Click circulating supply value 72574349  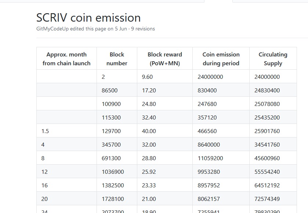(x=267, y=199)
